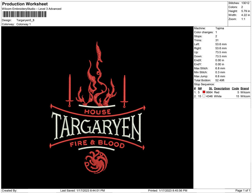Image resolution: width=252 pixels, height=193 pixels.
Task: Click the 'Color changes:' label
Action: [204, 32]
